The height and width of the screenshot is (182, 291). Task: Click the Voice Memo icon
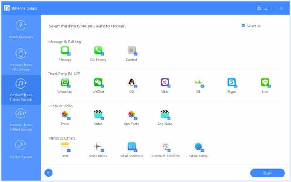[98, 147]
